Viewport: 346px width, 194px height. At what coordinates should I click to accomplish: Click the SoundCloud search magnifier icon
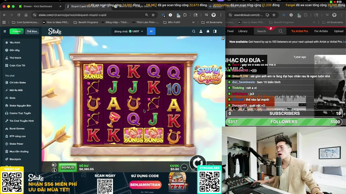point(281,31)
